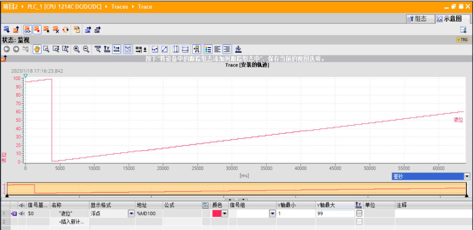473x230 pixels.
Task: Toggle the arrange in tracks button
Action: (x=128, y=49)
